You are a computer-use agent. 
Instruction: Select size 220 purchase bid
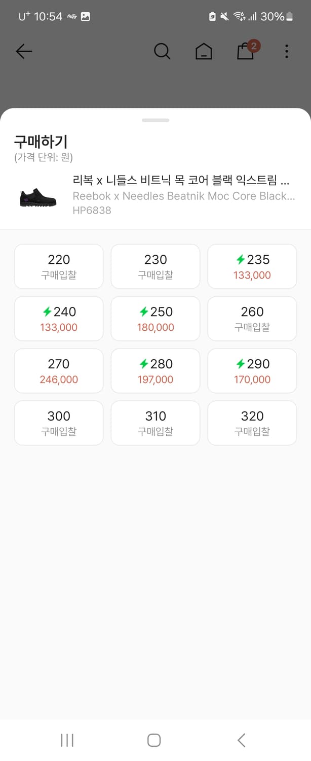(59, 266)
